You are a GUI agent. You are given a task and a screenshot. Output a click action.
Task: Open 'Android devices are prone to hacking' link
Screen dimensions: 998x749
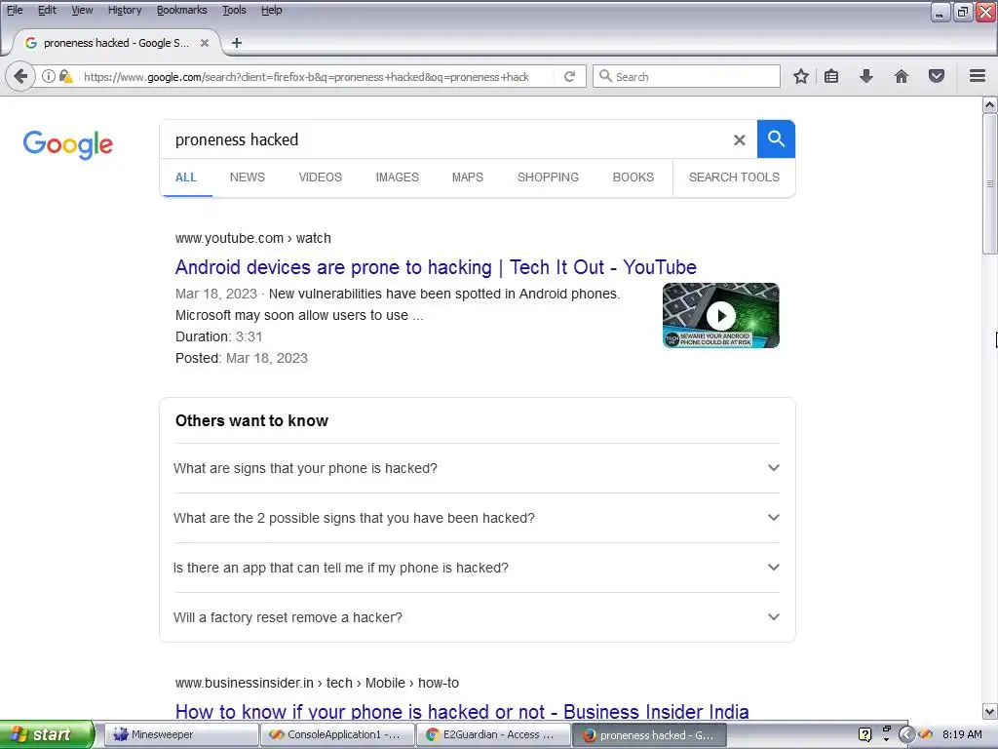(x=436, y=267)
